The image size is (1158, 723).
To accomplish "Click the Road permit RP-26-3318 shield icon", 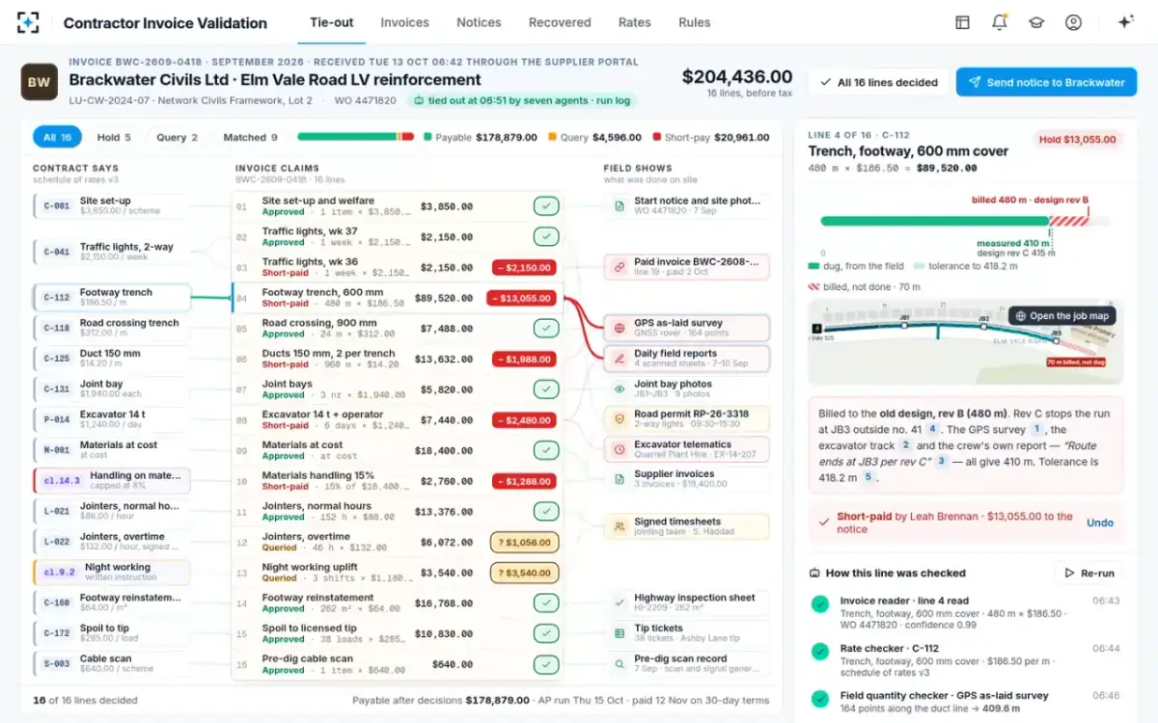I will coord(620,419).
